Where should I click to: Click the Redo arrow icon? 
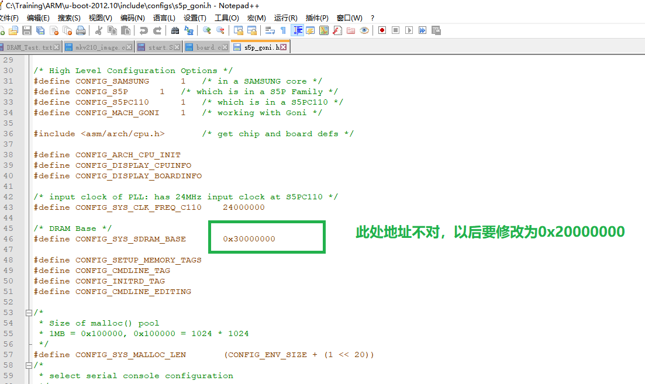pos(157,30)
